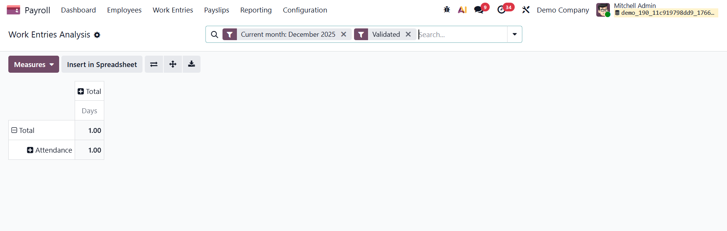Remove the Current month December 2025 filter

(344, 34)
